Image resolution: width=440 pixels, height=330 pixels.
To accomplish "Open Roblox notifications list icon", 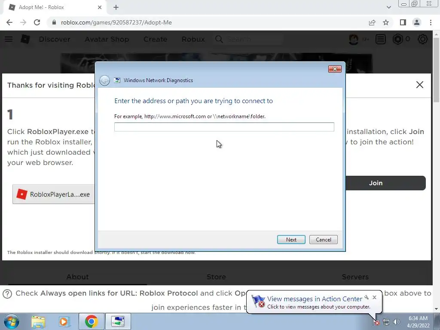I will pyautogui.click(x=381, y=39).
